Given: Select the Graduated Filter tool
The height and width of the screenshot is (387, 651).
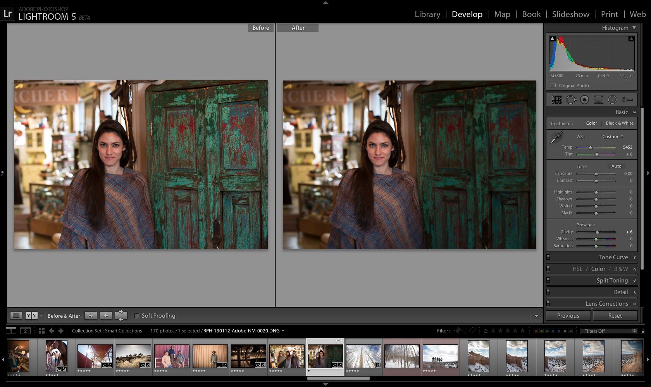Looking at the screenshot, I should pyautogui.click(x=598, y=100).
